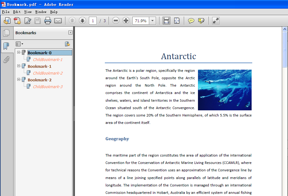The height and width of the screenshot is (196, 288).
Task: Zoom out with the minus button
Action: coord(115,20)
